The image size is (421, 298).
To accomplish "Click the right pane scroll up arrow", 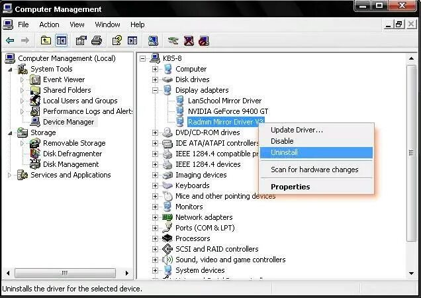I will coord(411,58).
